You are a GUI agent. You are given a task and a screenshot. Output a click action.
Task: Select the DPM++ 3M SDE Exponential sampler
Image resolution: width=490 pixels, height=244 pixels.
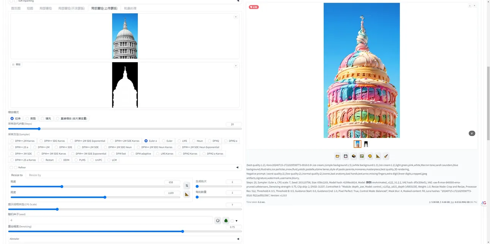click(x=88, y=153)
